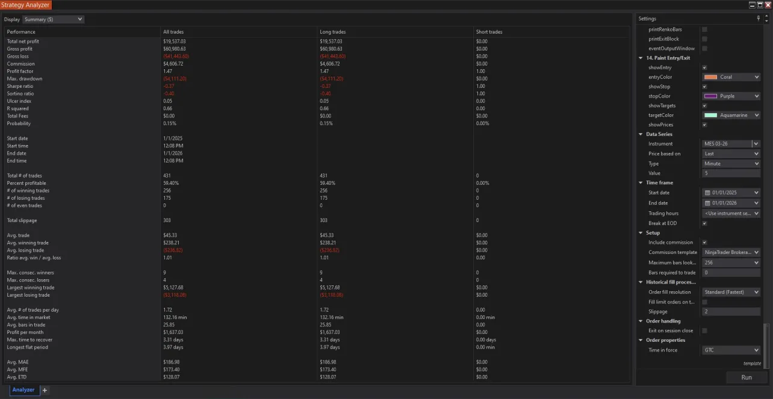This screenshot has height=399, width=773.
Task: Click the Slippage input field
Action: [x=731, y=312]
